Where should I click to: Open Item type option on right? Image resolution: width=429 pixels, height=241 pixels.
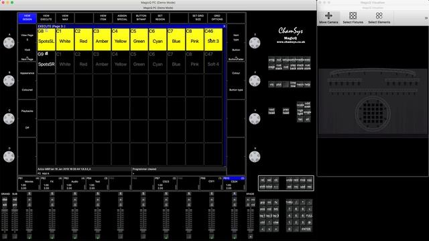tap(236, 37)
